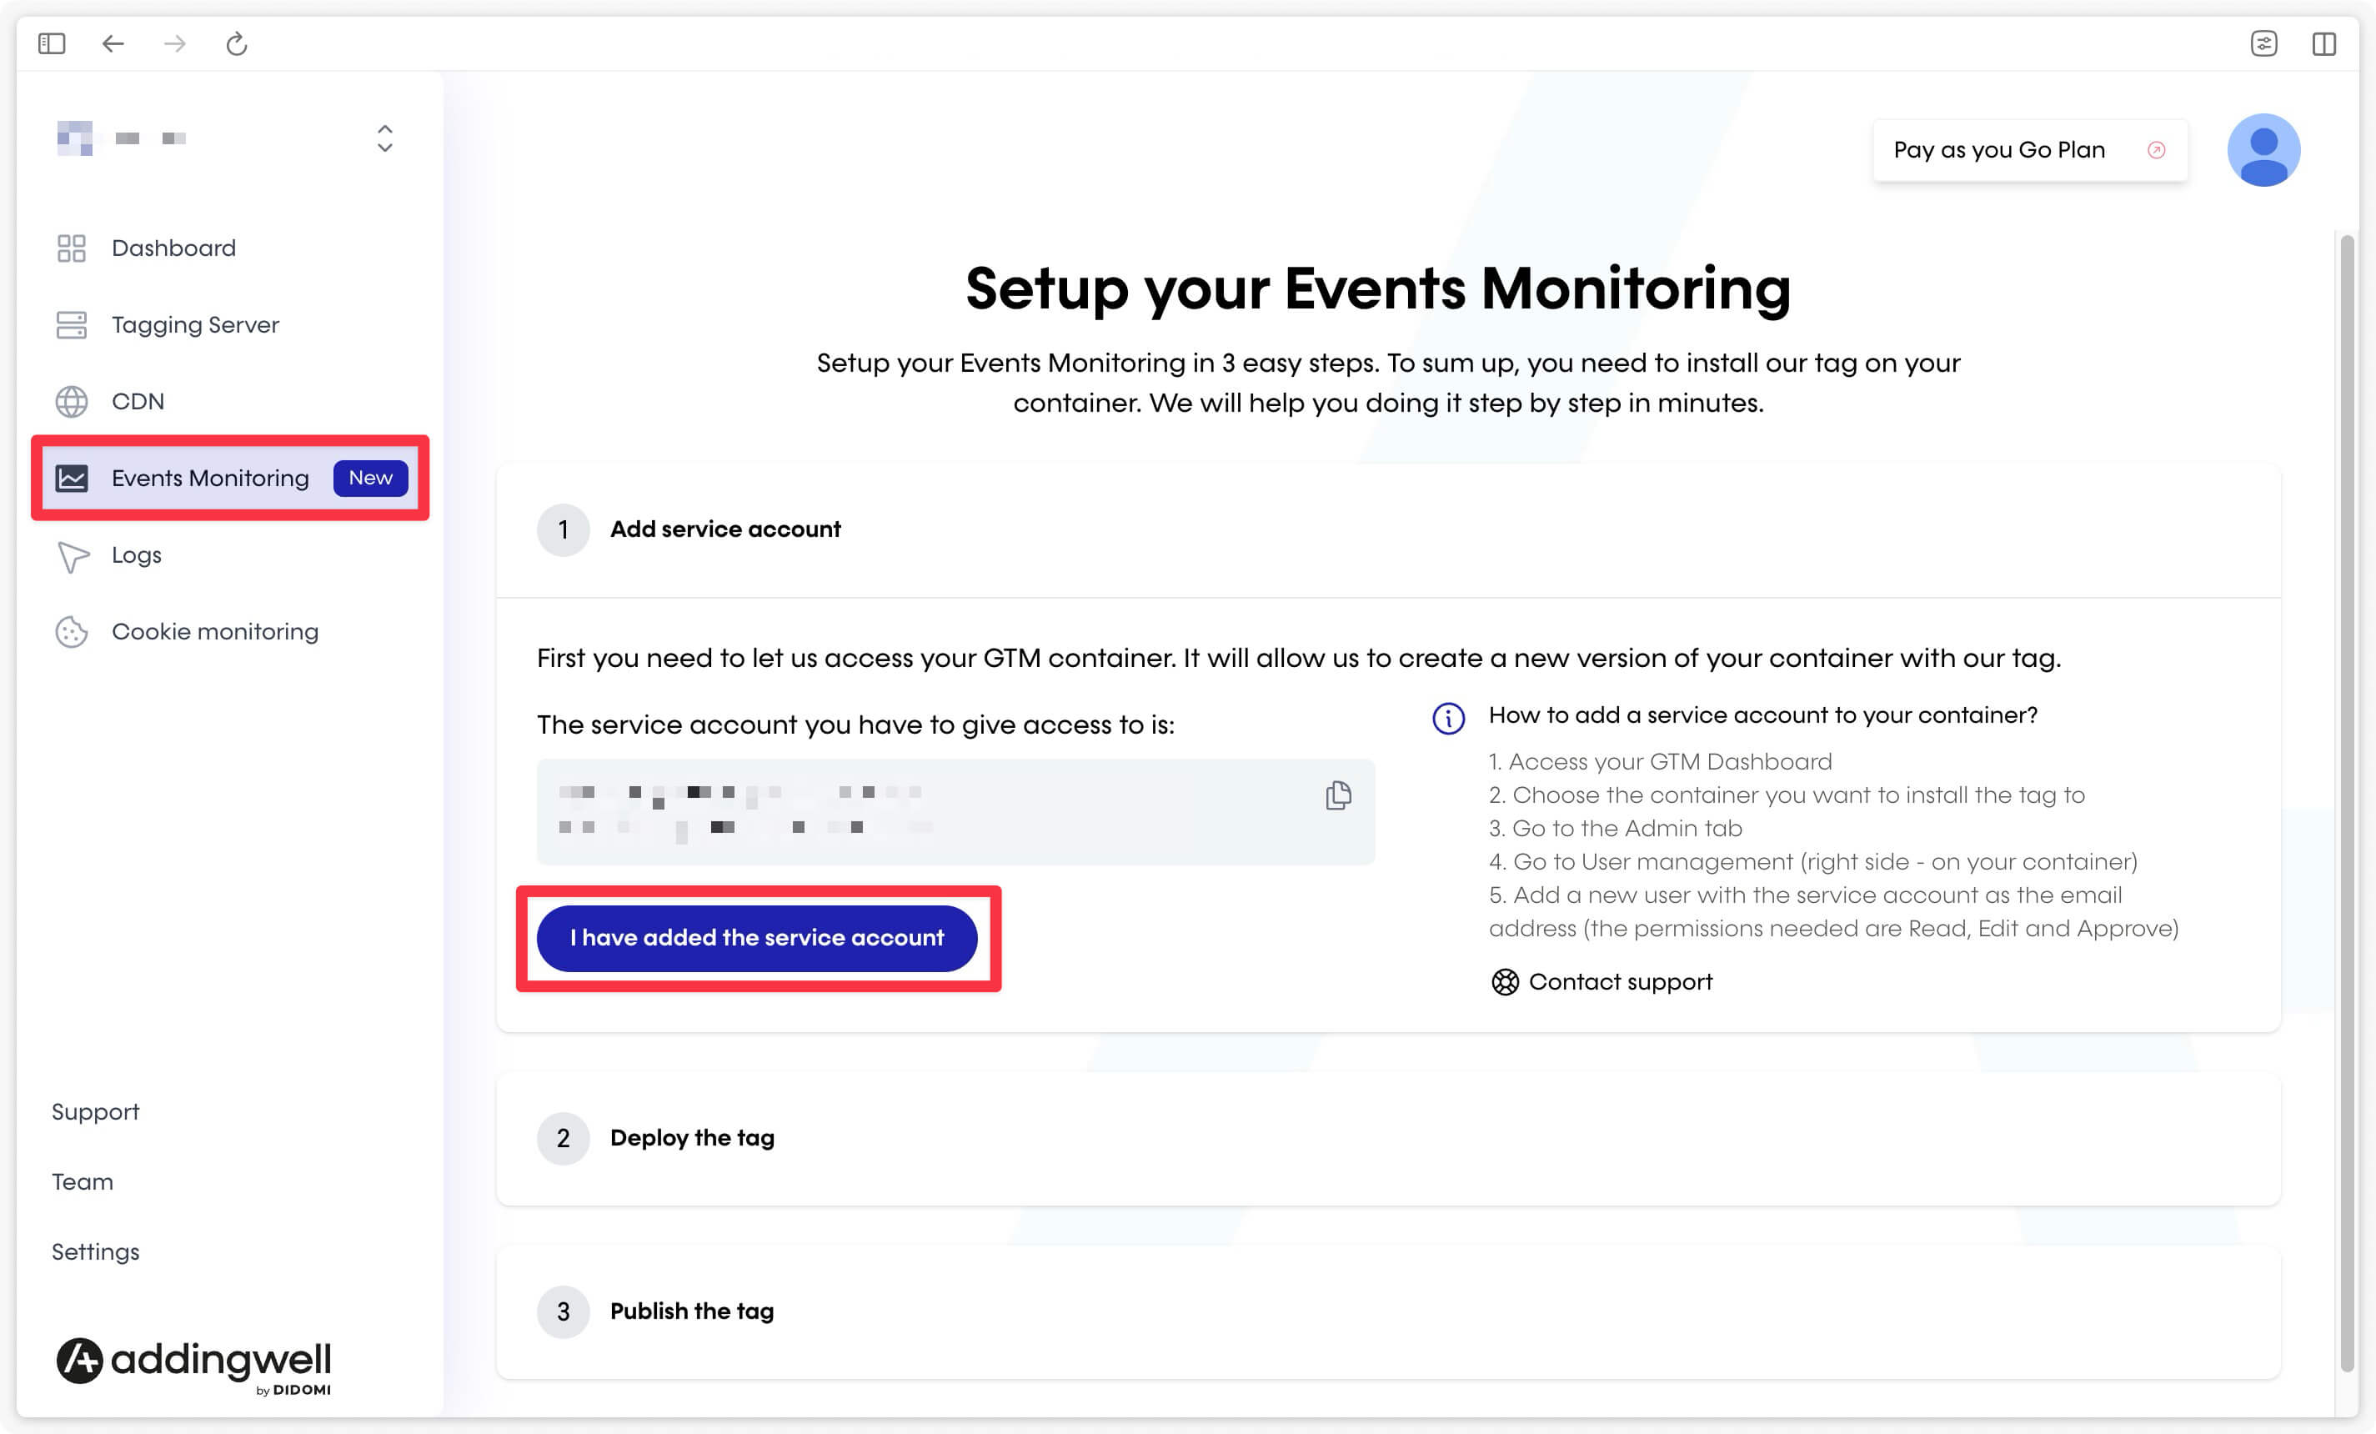Confirm 'I have added the service account'
2376x1434 pixels.
point(756,937)
